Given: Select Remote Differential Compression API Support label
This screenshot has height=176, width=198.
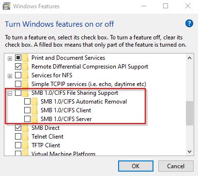Looking at the screenshot, I should 90,67.
